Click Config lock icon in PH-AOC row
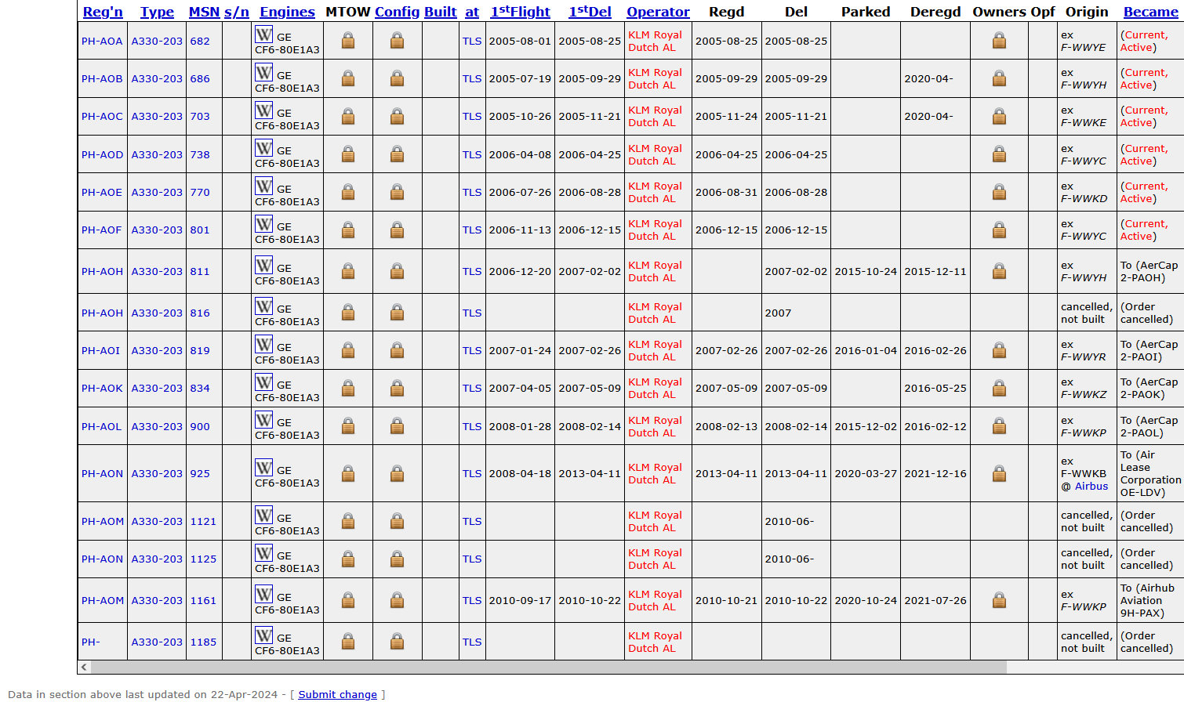 (x=398, y=116)
